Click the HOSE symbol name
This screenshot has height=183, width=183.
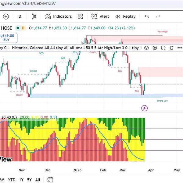6,28
